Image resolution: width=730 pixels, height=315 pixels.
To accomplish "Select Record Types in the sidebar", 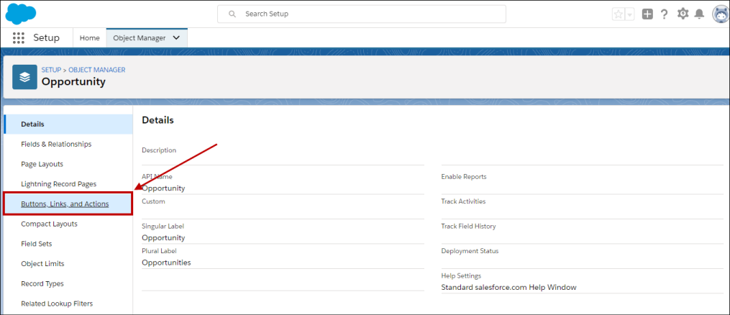I will pyautogui.click(x=42, y=284).
